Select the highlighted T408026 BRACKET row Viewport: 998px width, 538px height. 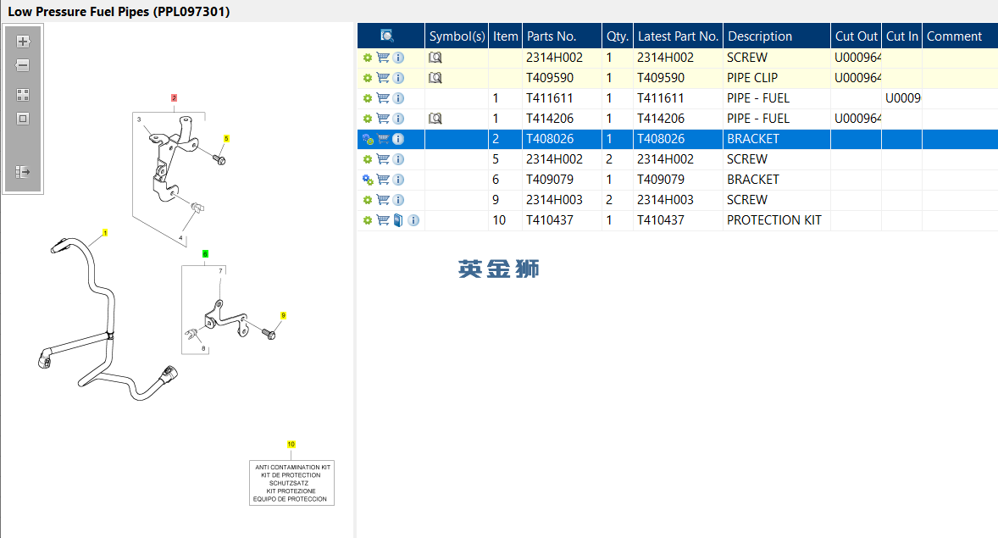click(677, 139)
